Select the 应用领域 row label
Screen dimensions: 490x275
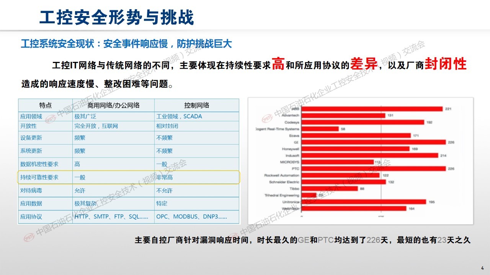click(x=31, y=116)
